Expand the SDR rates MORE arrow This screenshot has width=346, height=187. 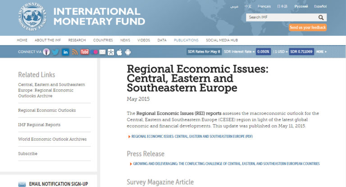pyautogui.click(x=321, y=52)
